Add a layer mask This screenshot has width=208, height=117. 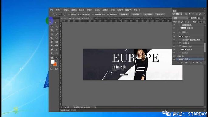[186, 62]
